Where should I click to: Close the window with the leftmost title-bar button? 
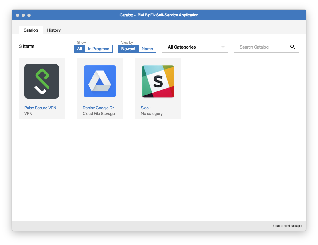point(18,15)
